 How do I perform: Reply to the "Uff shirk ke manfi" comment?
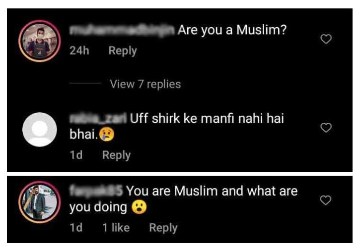tap(116, 155)
